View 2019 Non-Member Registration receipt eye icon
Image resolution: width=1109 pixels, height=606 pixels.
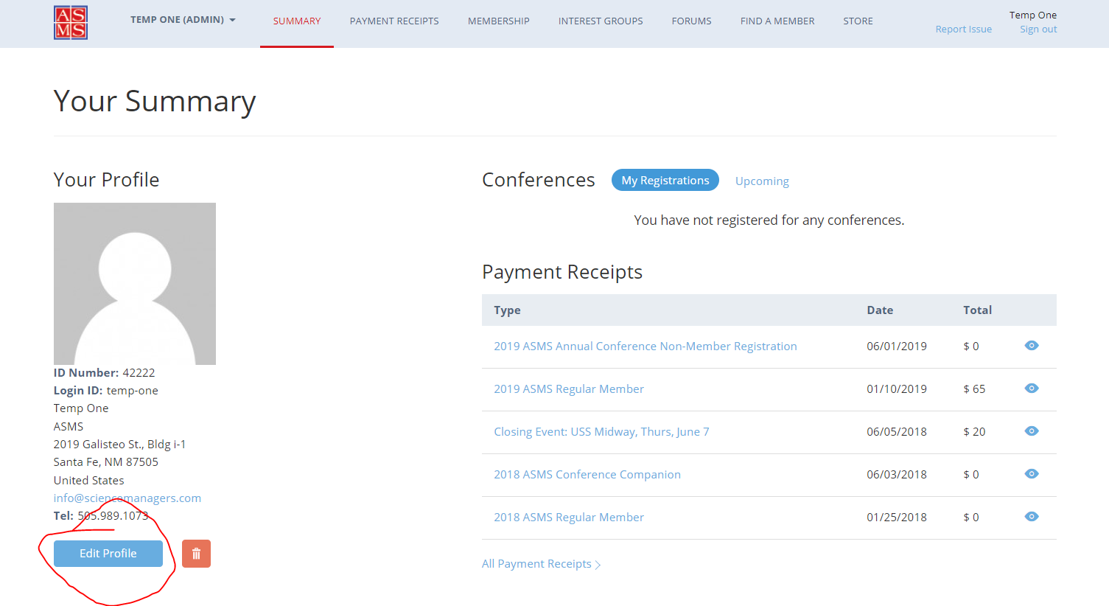(1032, 346)
